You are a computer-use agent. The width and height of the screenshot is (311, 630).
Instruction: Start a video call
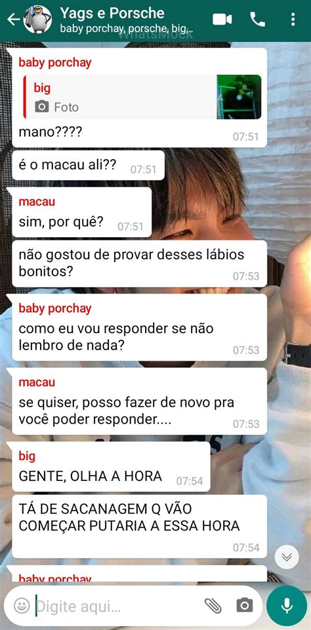click(x=222, y=19)
